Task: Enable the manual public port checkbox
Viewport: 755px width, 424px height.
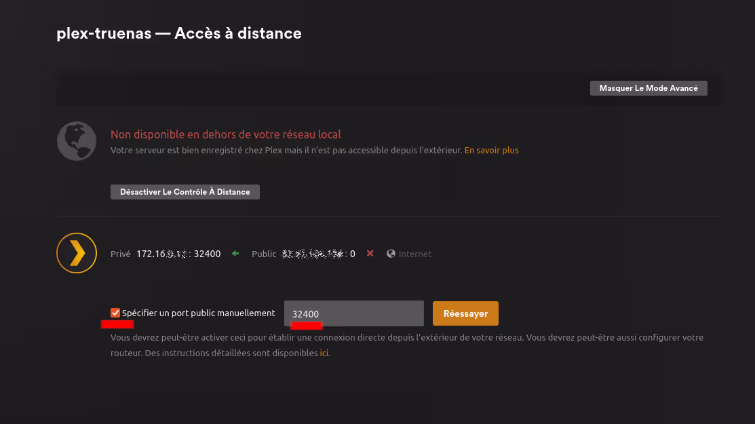Action: pos(115,313)
